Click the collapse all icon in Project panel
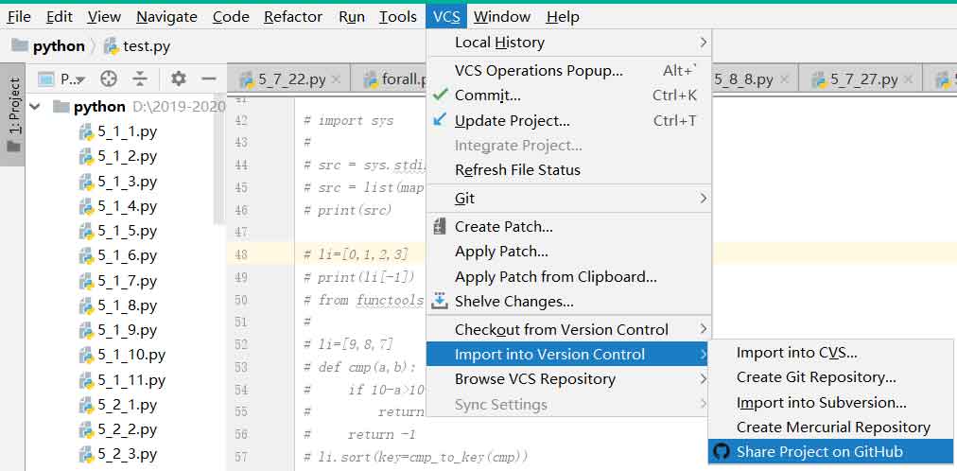This screenshot has height=471, width=957. click(x=140, y=78)
